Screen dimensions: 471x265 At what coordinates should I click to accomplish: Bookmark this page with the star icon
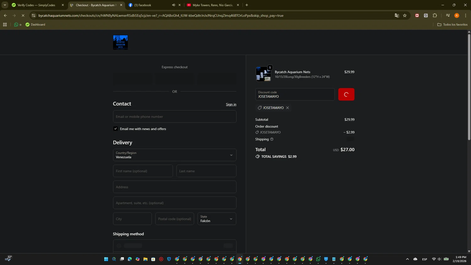[405, 15]
